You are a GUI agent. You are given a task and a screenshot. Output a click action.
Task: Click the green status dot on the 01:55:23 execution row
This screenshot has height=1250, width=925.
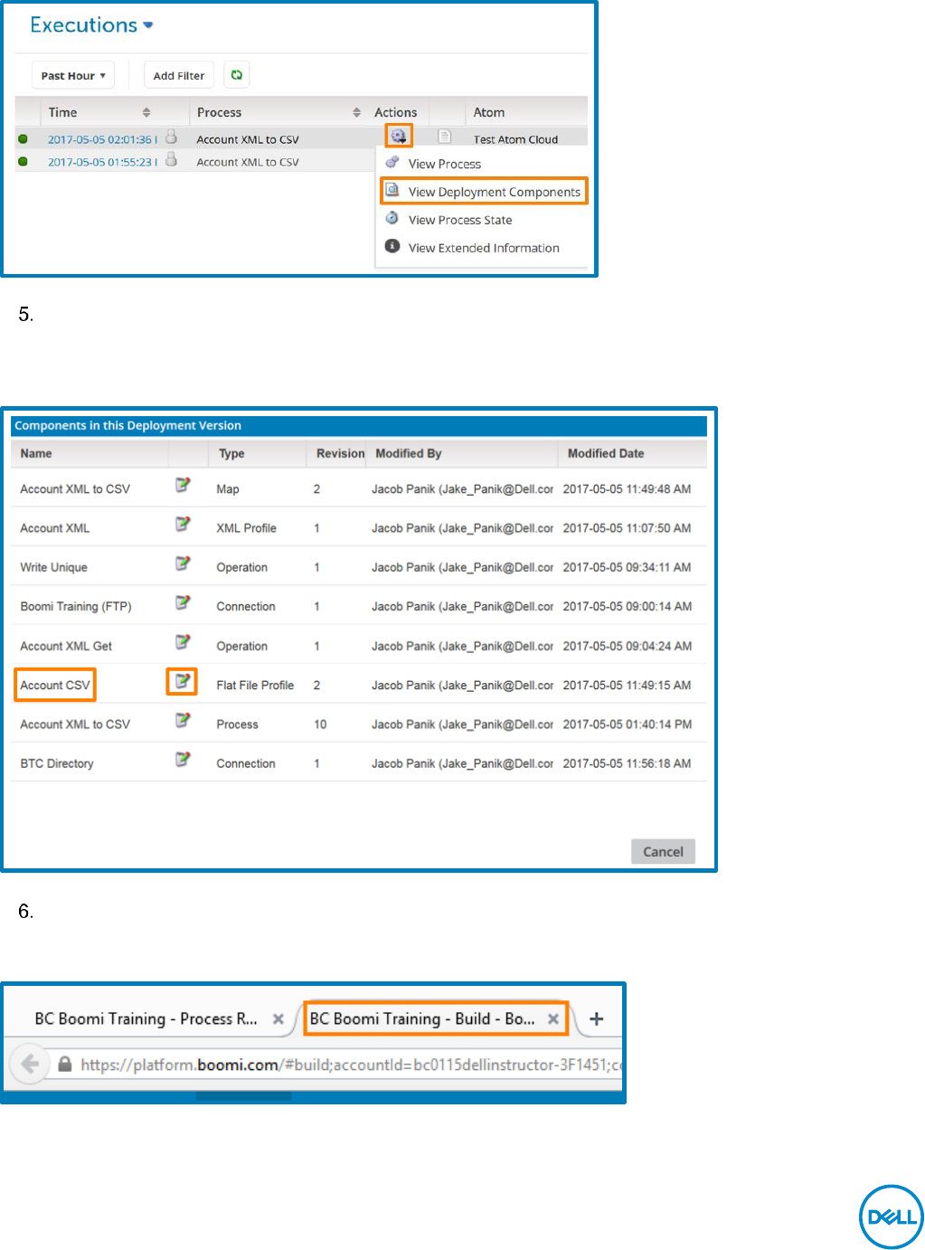tap(24, 161)
